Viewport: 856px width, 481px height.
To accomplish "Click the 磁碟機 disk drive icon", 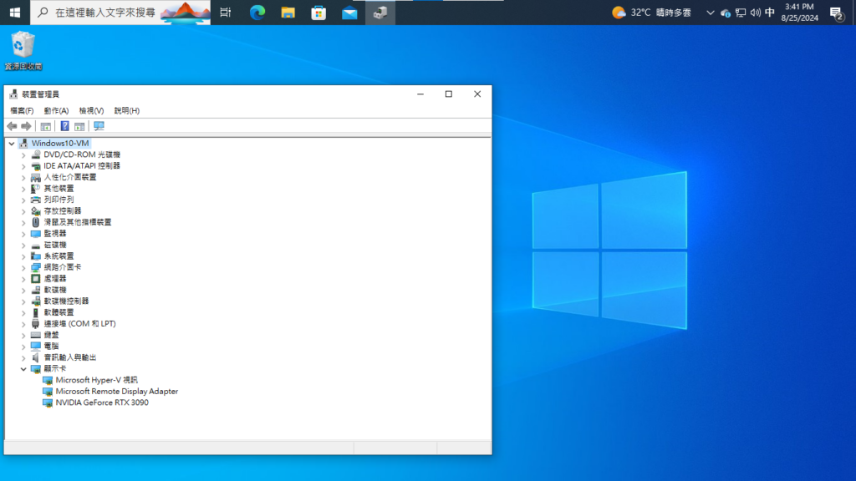I will click(35, 245).
